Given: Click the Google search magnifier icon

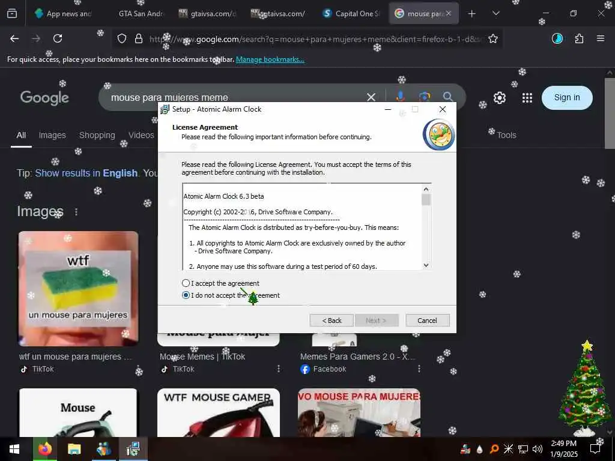Looking at the screenshot, I should tap(448, 97).
